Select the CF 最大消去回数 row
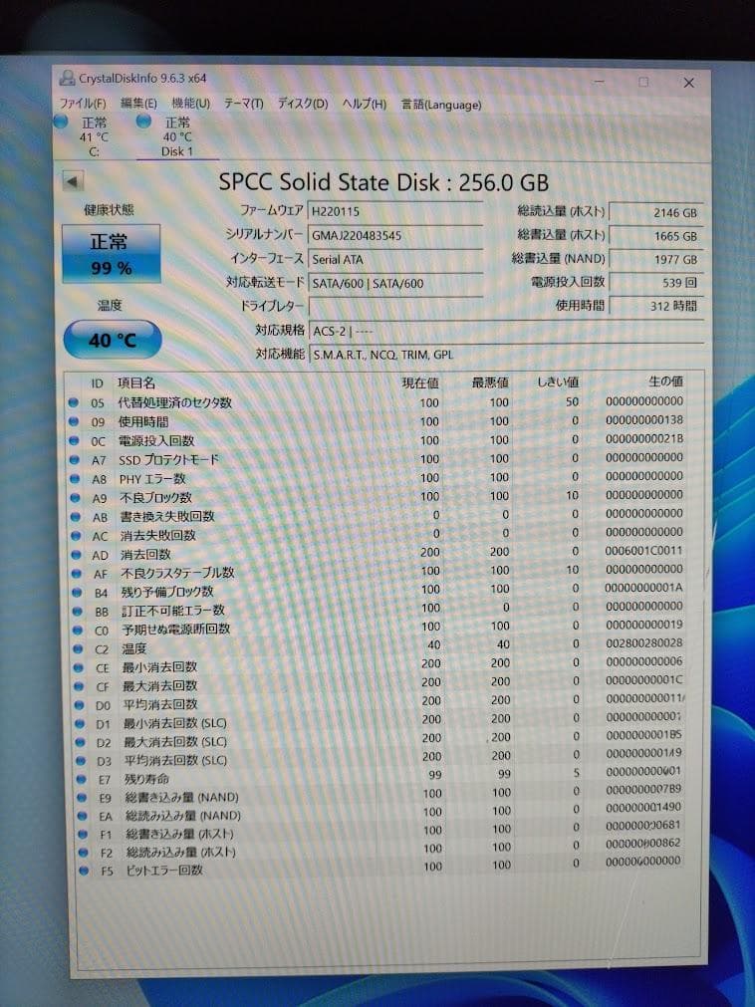755x1007 pixels. coord(378,685)
